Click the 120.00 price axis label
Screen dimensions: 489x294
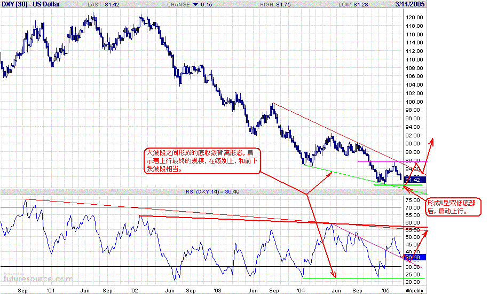coord(414,18)
